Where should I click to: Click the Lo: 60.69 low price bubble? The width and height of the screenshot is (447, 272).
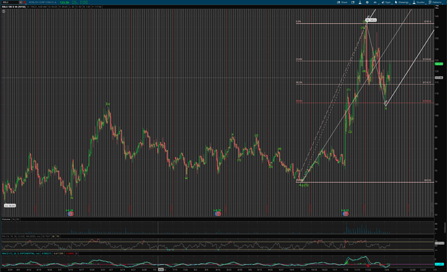[10, 205]
